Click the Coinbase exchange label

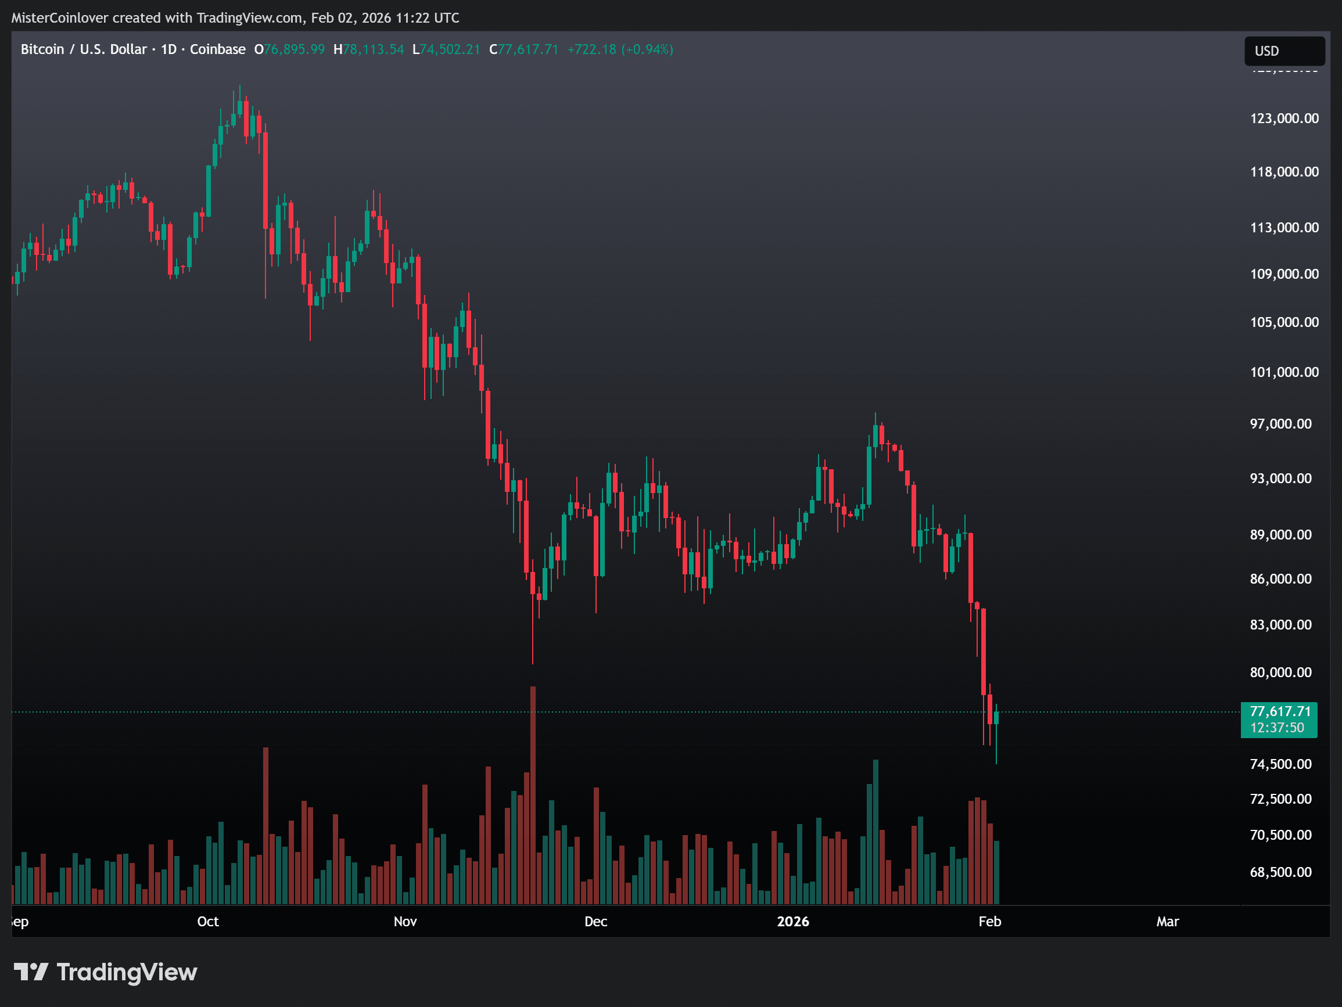[x=217, y=49]
